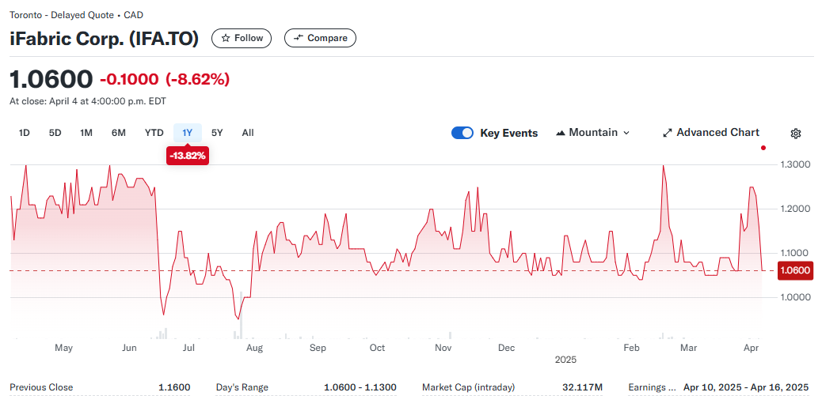The height and width of the screenshot is (396, 822).
Task: Open the Mountain chart style dropdown
Action: click(x=593, y=133)
